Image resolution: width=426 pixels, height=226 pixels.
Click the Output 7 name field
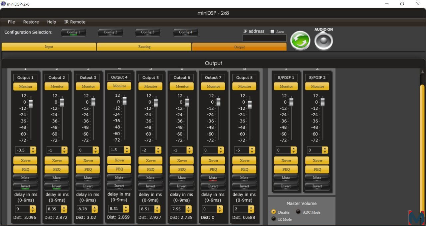pos(213,78)
